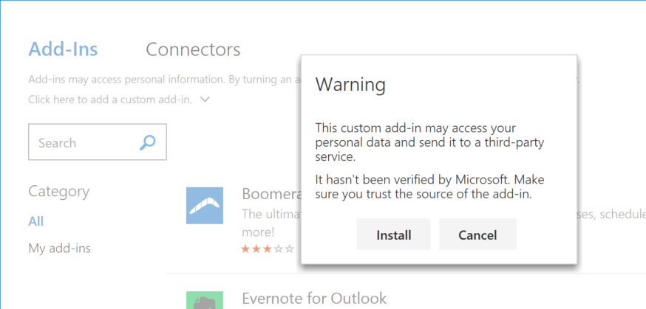Expand the chevron next to custom add-in link
This screenshot has width=646, height=309.
point(205,99)
